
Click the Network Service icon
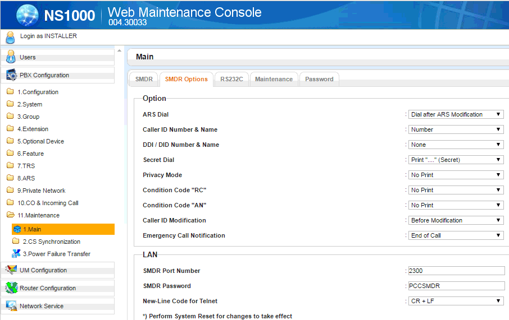pos(11,306)
